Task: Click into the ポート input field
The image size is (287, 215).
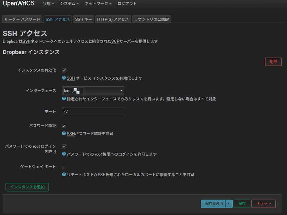Action: (x=93, y=112)
